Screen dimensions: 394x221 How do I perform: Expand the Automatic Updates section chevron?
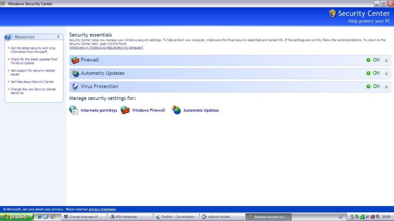386,73
